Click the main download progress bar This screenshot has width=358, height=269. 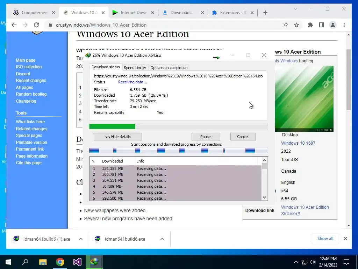[178, 126]
